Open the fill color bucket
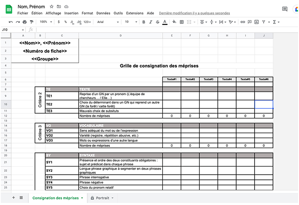The width and height of the screenshot is (299, 205). point(174,22)
